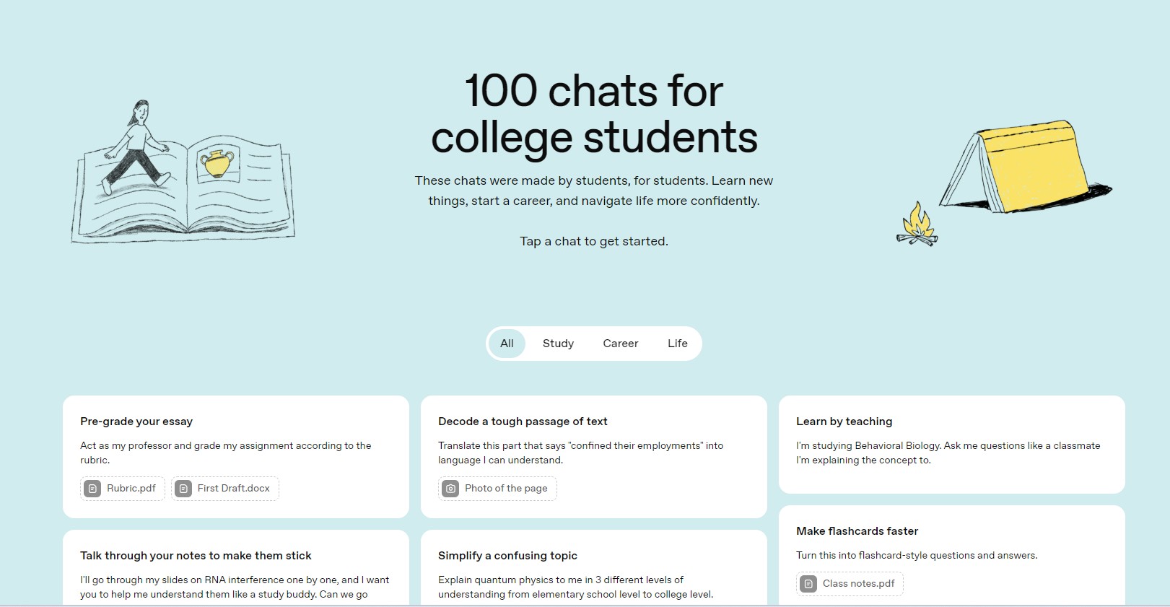
Task: Click the Rubric.pdf document icon
Action: tap(92, 489)
